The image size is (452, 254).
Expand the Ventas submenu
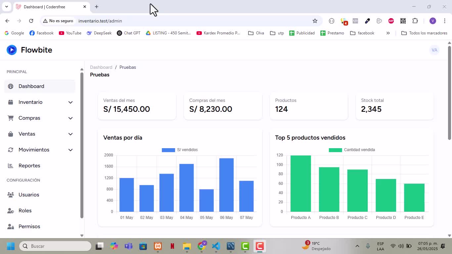[40, 134]
